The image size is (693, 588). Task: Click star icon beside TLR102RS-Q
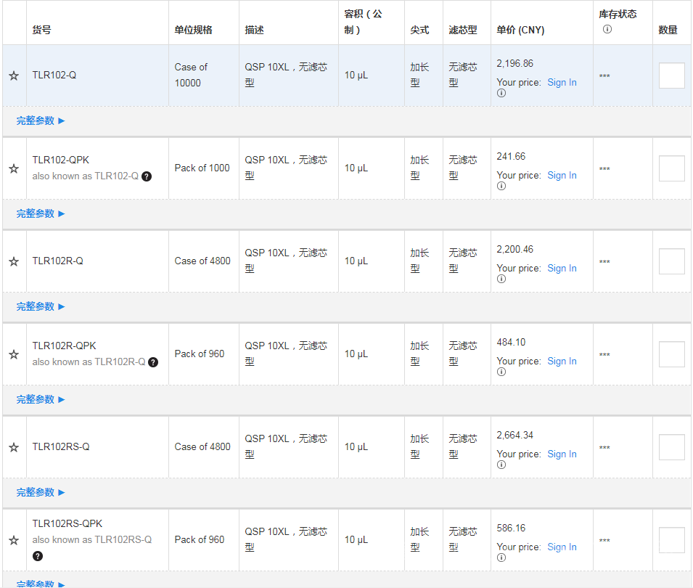point(14,447)
